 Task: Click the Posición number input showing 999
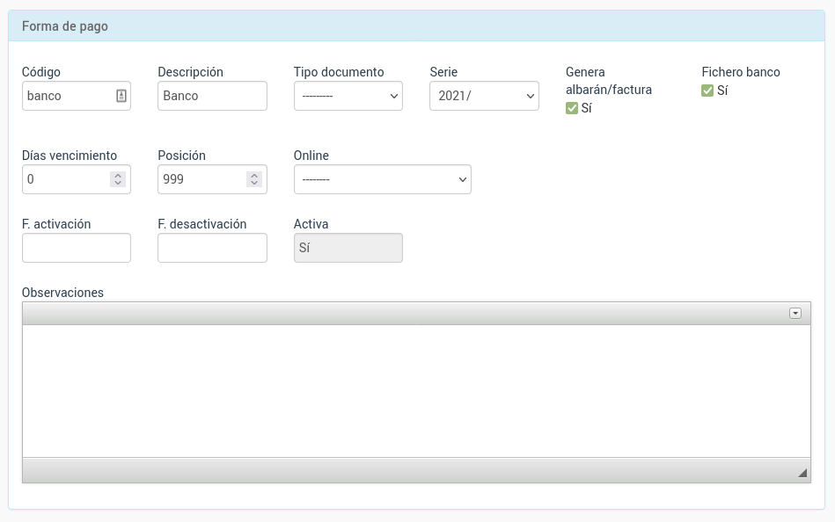tap(212, 179)
